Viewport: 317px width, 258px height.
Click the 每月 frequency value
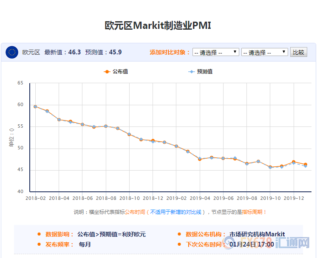coord(85,244)
